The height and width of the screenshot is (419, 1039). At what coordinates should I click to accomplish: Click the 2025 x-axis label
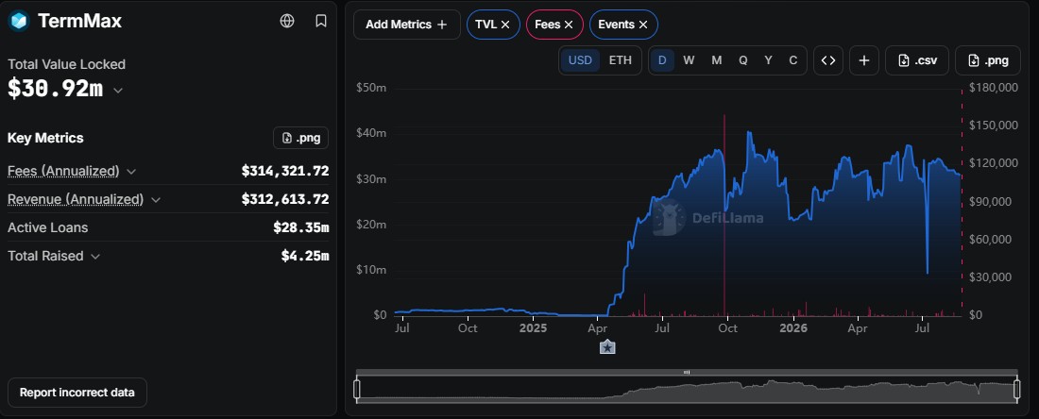click(x=533, y=327)
